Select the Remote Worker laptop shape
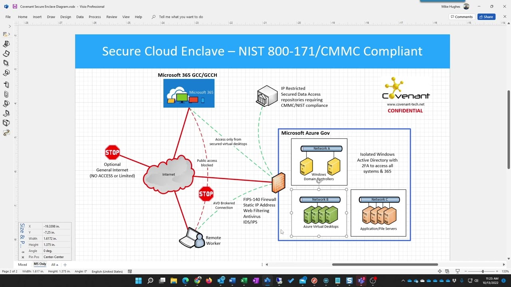This screenshot has height=287, width=511. (x=192, y=238)
